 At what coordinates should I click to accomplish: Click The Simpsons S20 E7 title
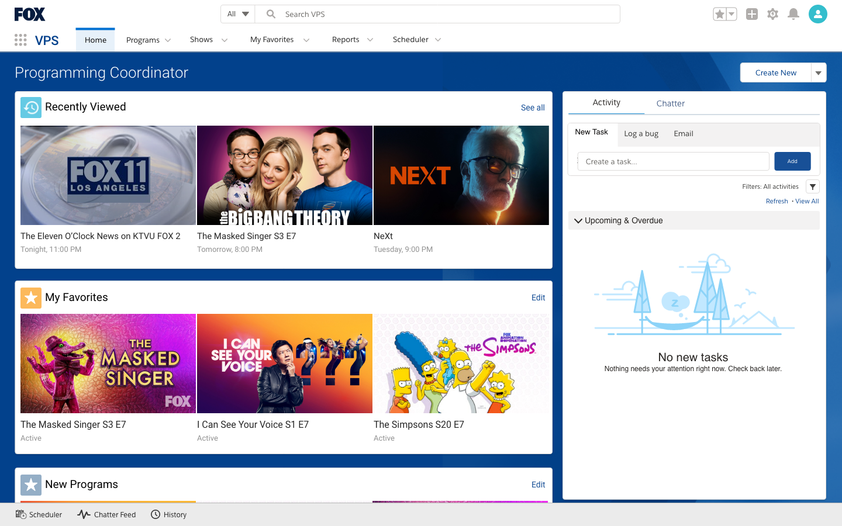419,425
